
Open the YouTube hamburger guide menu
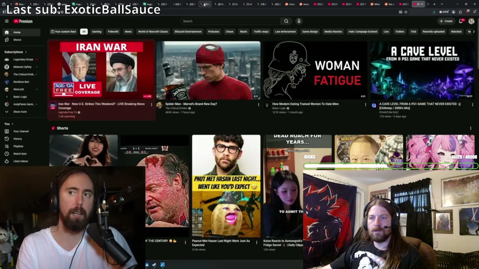(6, 21)
